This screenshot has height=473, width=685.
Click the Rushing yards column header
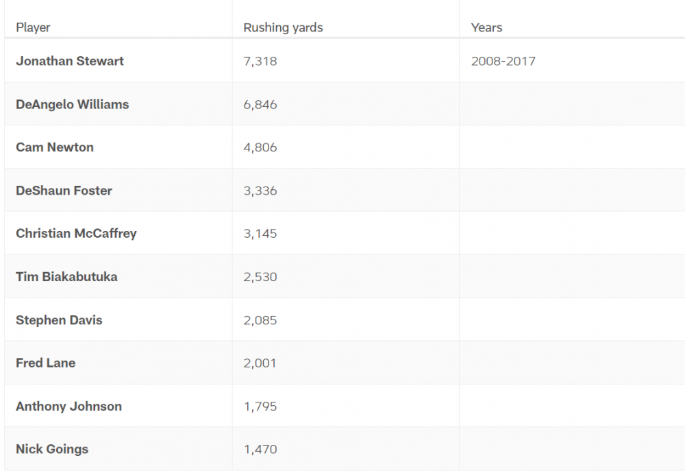point(283,27)
